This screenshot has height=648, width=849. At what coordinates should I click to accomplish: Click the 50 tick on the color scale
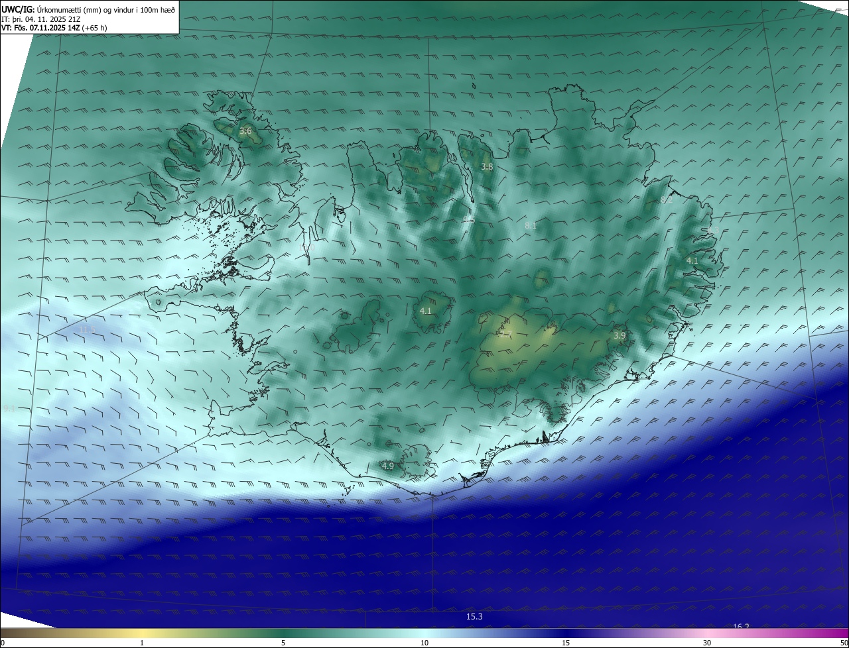tap(844, 643)
